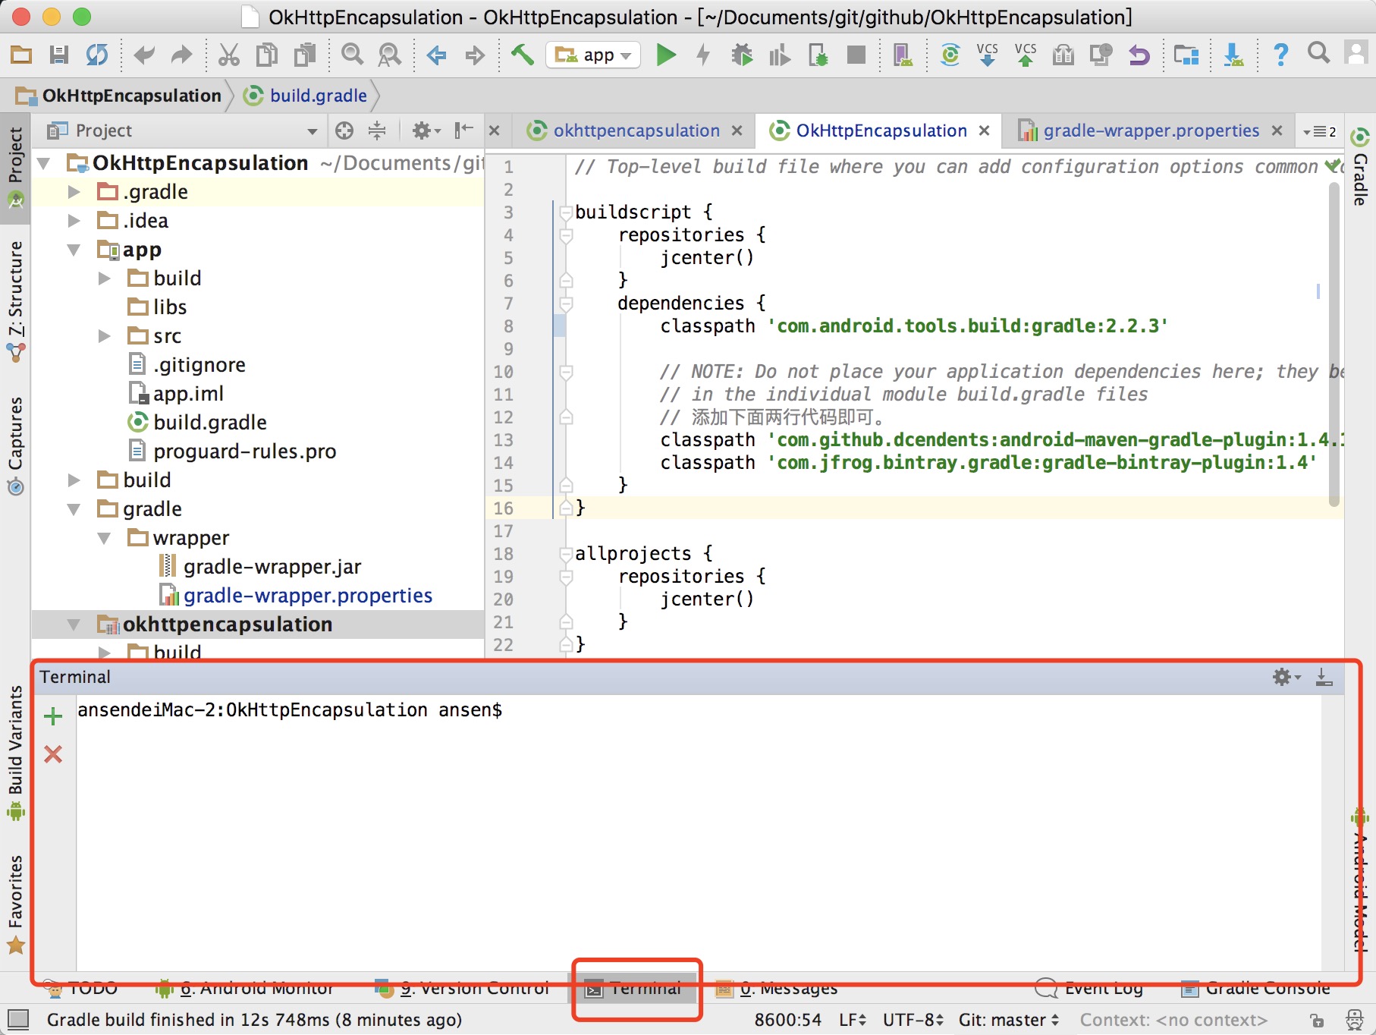Click the Stop square icon
1376x1035 pixels.
[856, 55]
